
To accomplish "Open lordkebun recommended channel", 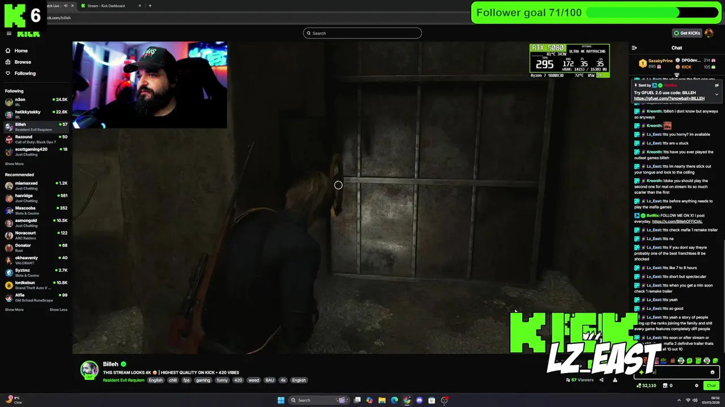I will click(x=36, y=285).
